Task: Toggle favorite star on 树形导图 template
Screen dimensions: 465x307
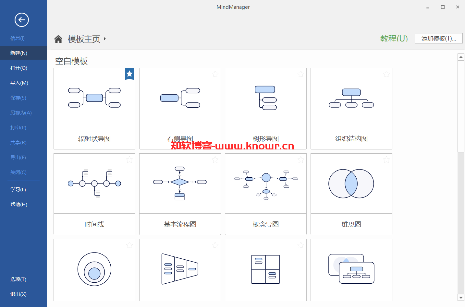Action: coord(301,74)
